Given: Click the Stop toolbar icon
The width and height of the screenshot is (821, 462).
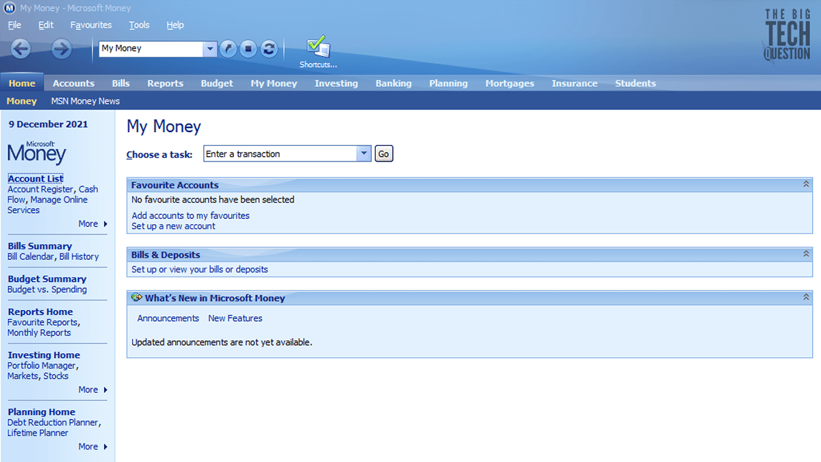Looking at the screenshot, I should click(248, 49).
